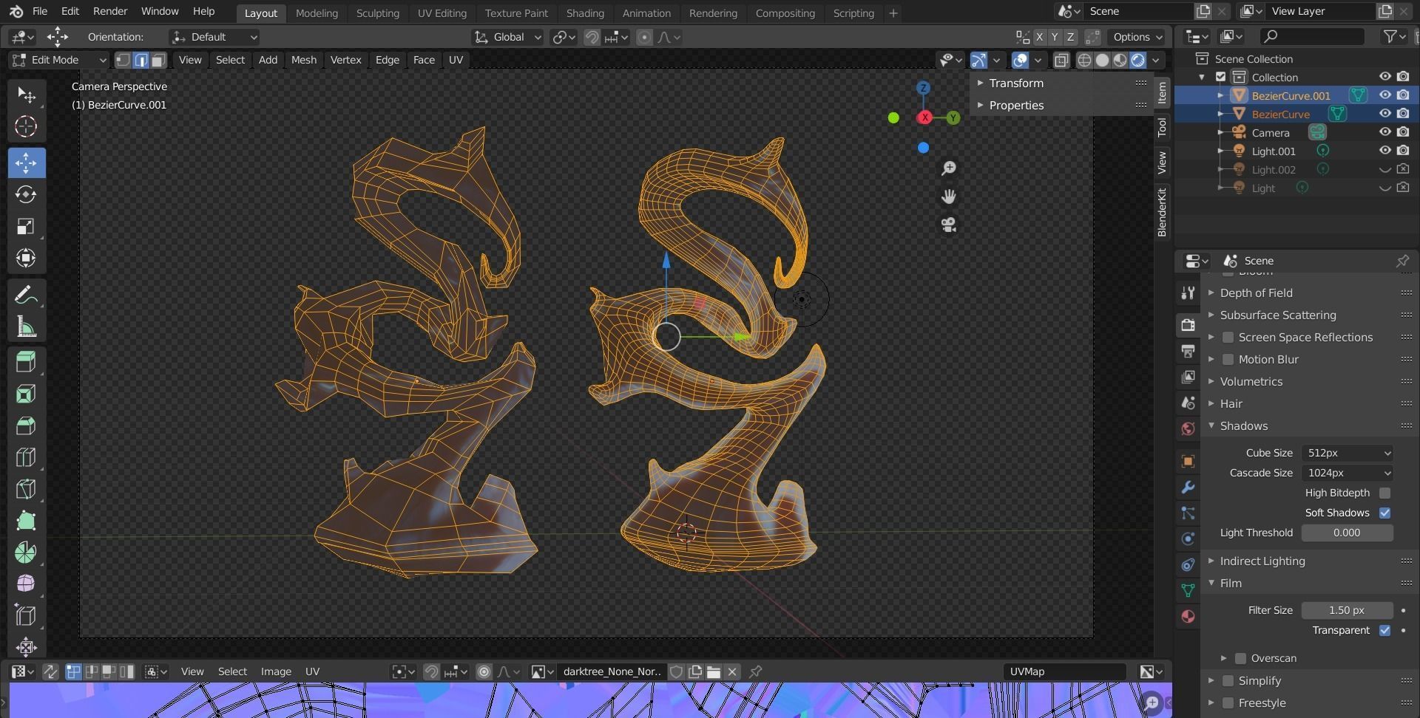The height and width of the screenshot is (718, 1420).
Task: Disable the Soft Shadows checkbox
Action: pyautogui.click(x=1384, y=513)
